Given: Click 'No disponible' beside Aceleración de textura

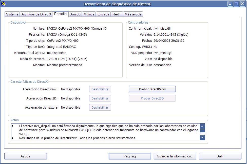Looking at the screenshot, I should tap(71, 108).
